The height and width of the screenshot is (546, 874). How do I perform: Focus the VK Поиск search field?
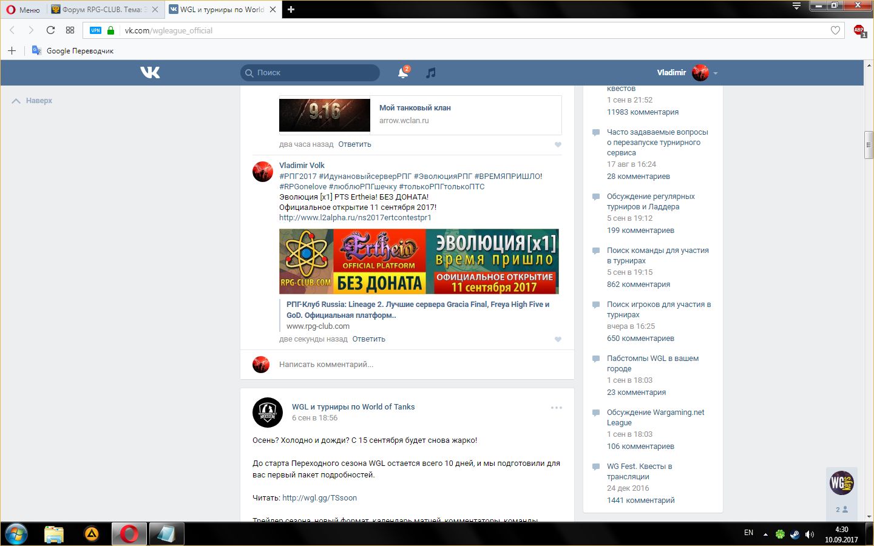310,73
